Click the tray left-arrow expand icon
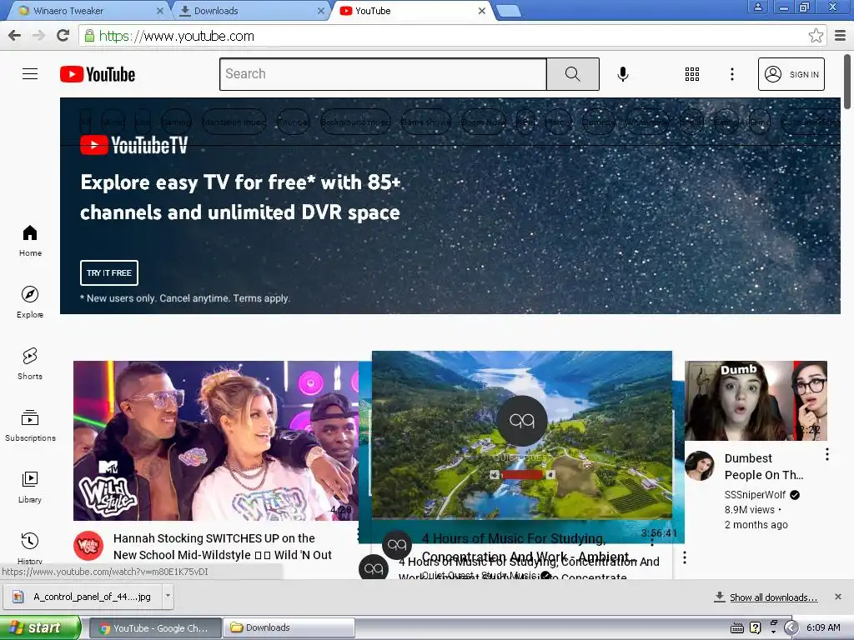The width and height of the screenshot is (854, 640). pyautogui.click(x=791, y=628)
